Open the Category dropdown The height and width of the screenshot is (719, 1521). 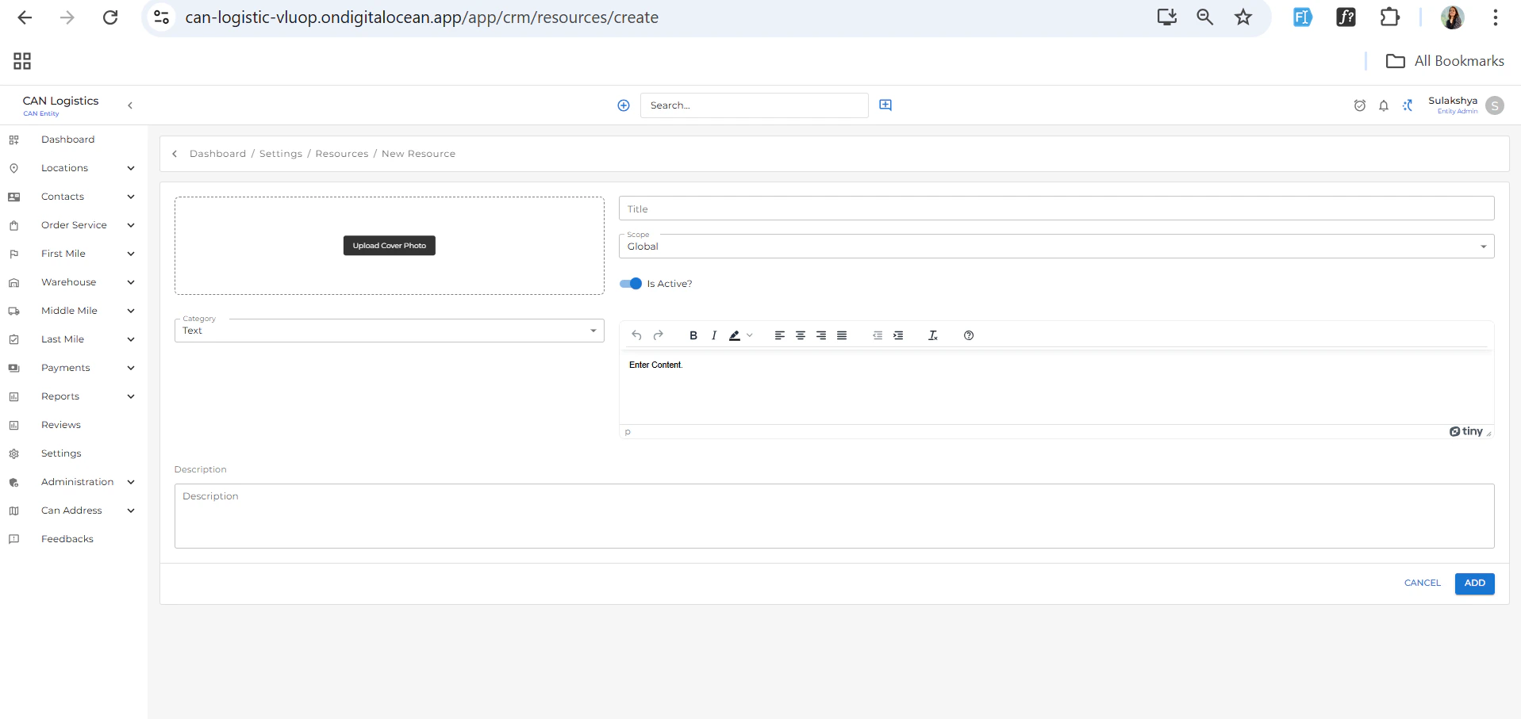pyautogui.click(x=389, y=331)
